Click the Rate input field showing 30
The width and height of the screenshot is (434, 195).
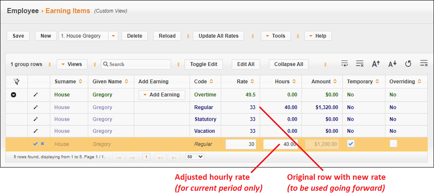[241, 144]
